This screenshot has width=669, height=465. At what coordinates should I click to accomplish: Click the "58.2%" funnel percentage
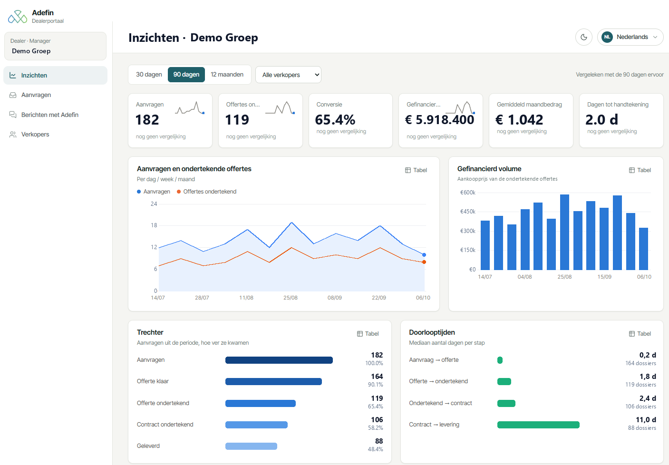pyautogui.click(x=375, y=428)
